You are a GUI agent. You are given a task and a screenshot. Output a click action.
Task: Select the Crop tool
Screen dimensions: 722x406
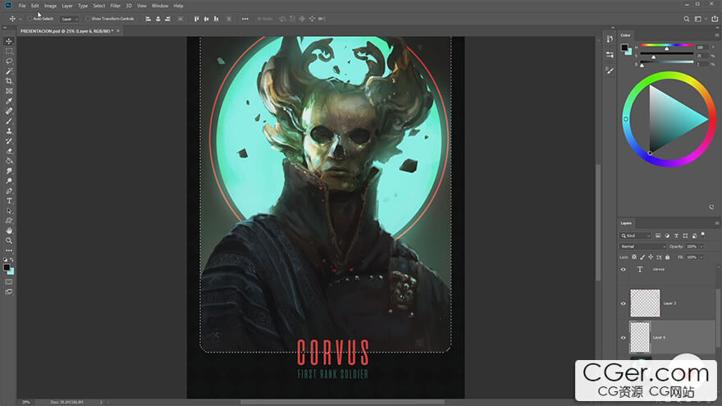[x=9, y=81]
